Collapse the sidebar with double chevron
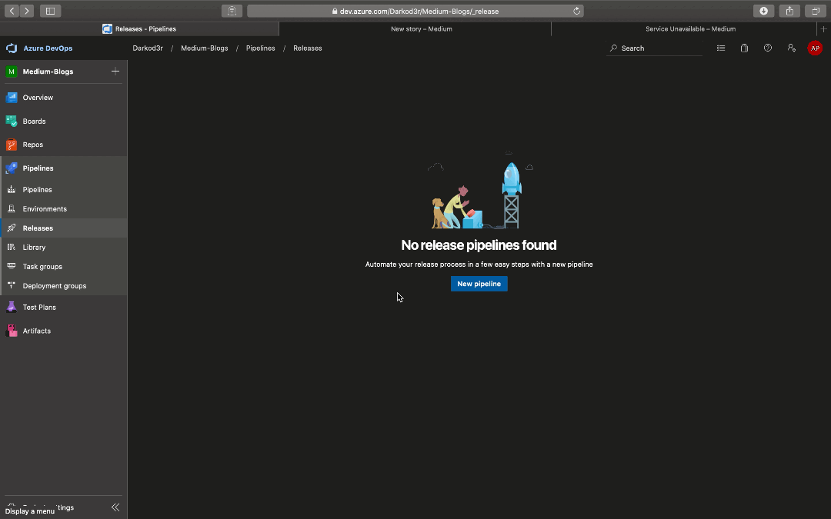Screen dimensions: 831x519 pyautogui.click(x=115, y=507)
